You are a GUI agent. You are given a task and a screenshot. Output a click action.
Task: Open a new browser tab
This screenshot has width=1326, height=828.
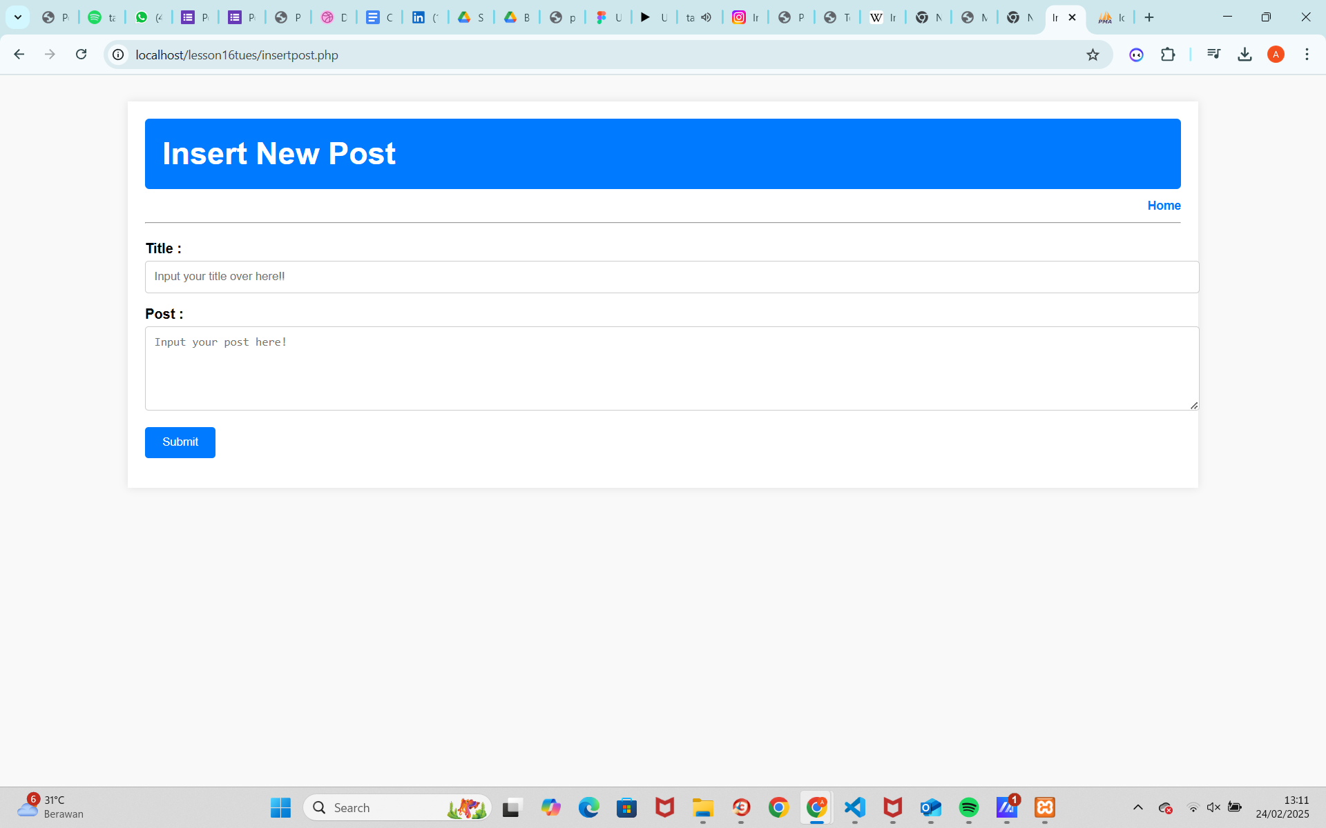1149,18
